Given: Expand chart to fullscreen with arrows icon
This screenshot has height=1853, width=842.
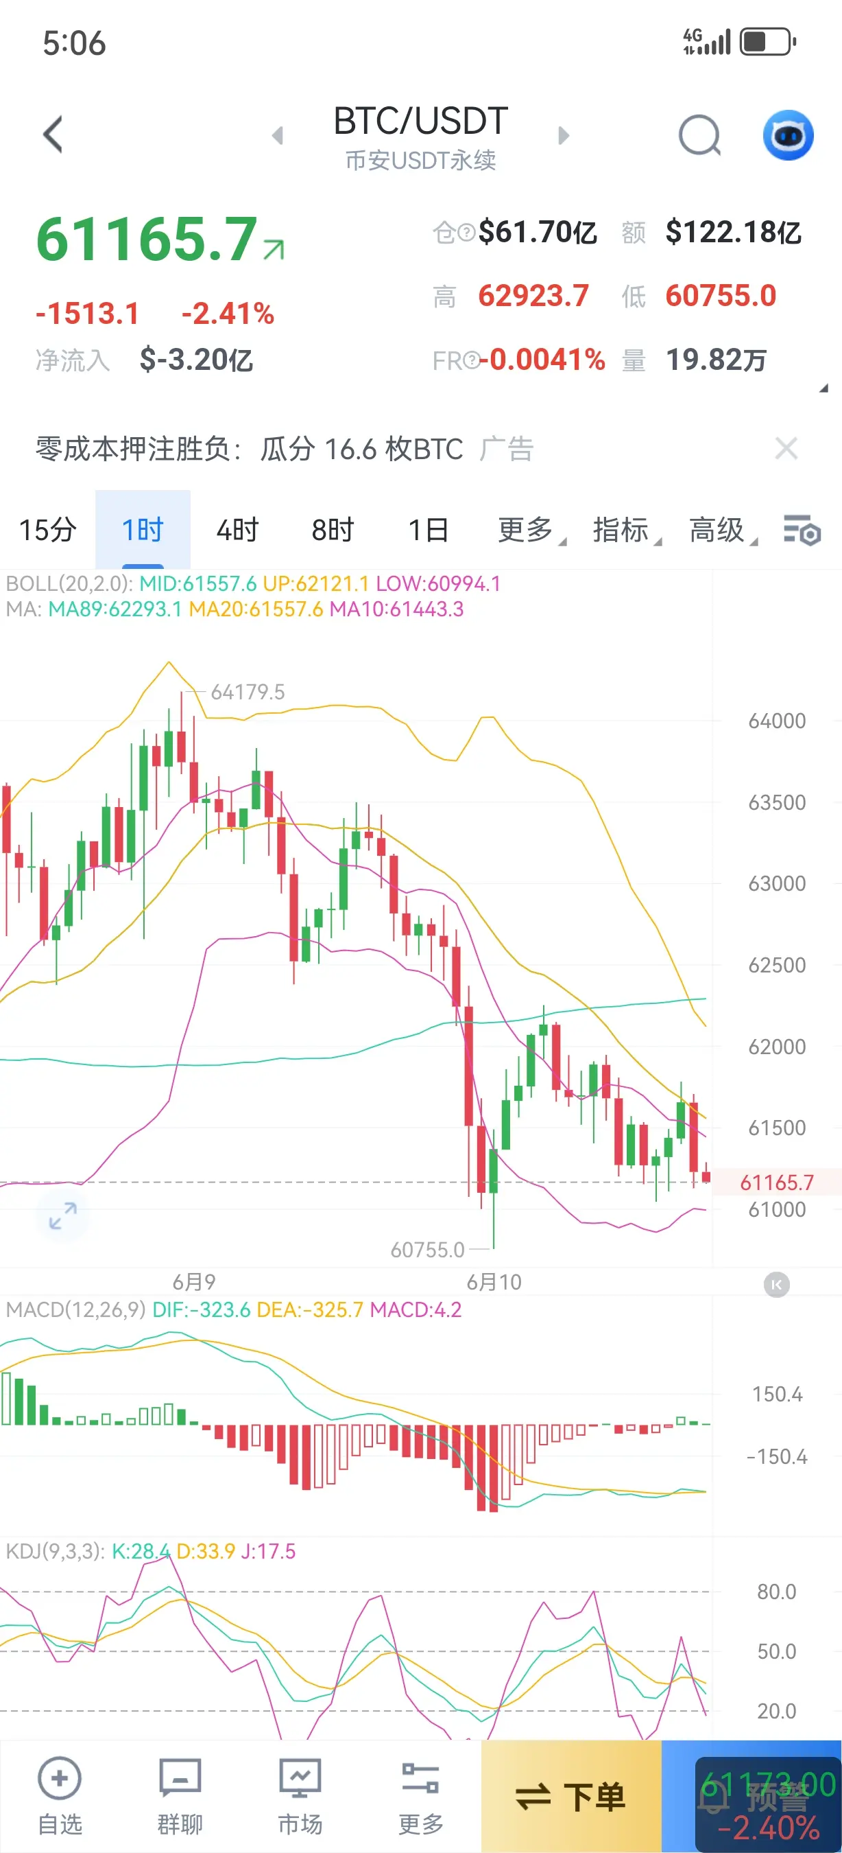Looking at the screenshot, I should coord(62,1215).
